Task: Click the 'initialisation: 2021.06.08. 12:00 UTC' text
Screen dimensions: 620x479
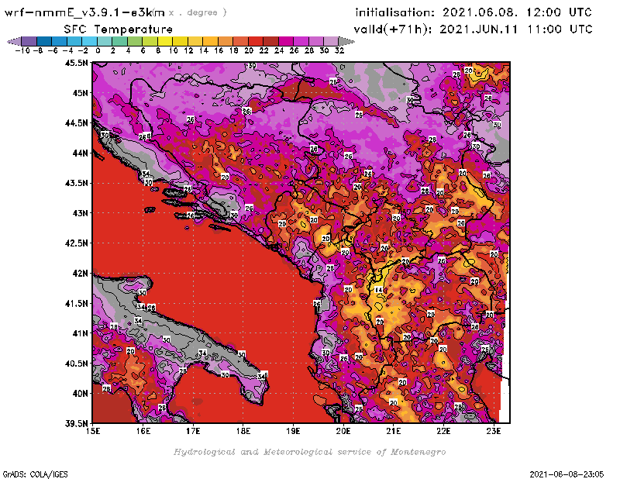Action: coord(474,12)
